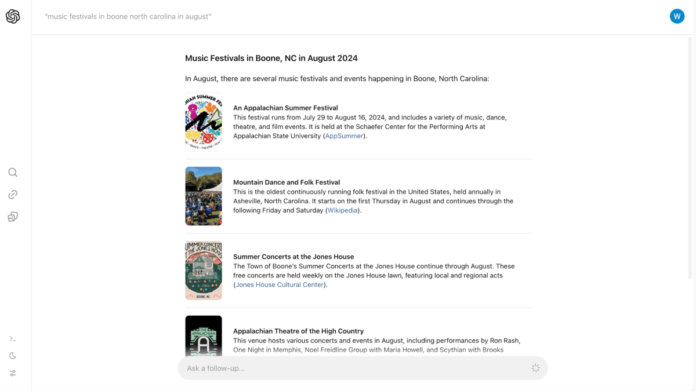Screen dimensions: 696x391
Task: Click the OpenAI logo icon
Action: click(13, 17)
